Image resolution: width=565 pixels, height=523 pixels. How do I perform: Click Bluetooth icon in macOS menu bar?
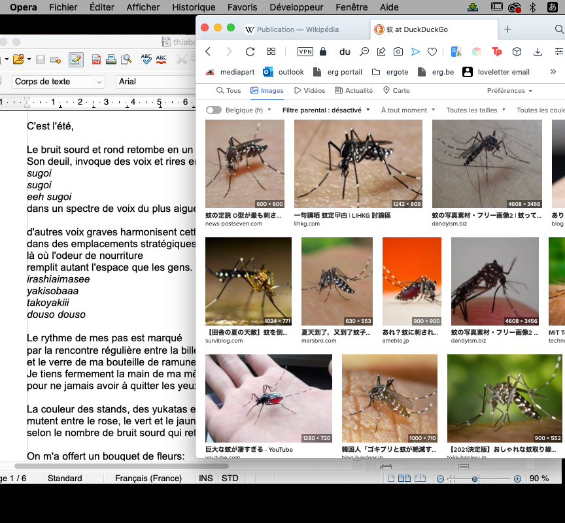coord(532,7)
